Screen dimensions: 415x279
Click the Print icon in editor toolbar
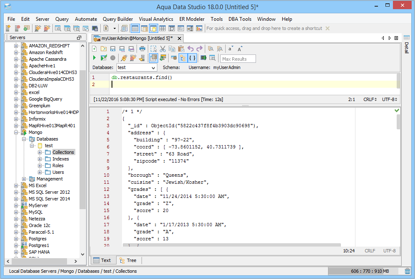[142, 49]
